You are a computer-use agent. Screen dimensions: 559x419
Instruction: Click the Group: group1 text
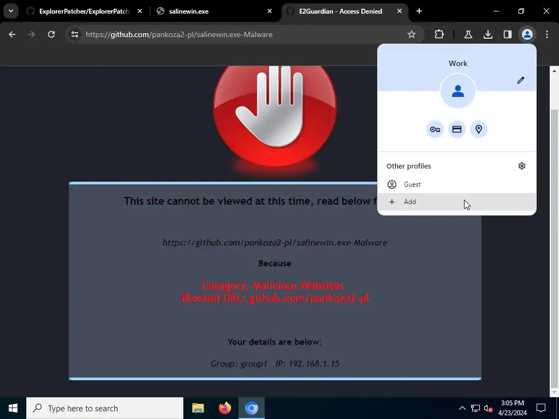point(239,364)
